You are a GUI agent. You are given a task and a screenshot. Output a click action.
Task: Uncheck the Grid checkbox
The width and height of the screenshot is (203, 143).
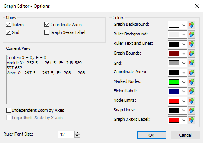[x=8, y=32]
